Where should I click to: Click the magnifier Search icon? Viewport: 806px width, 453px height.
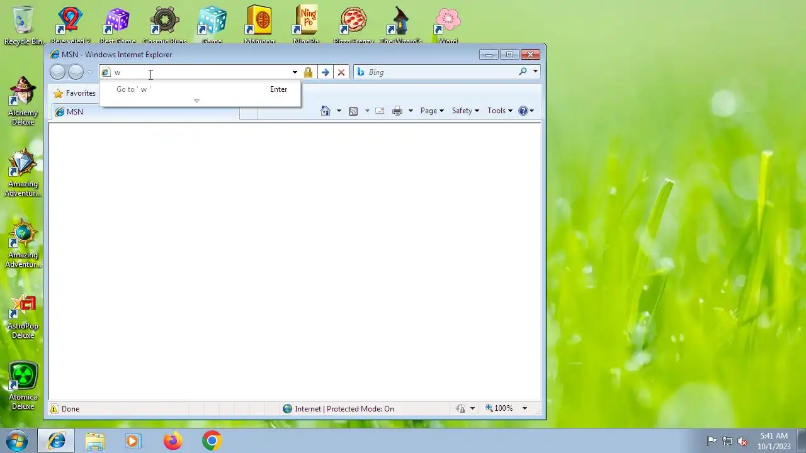(x=523, y=72)
